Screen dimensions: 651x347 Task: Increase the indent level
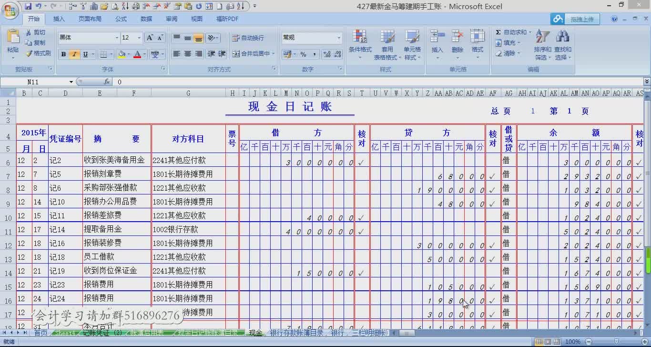[222, 54]
